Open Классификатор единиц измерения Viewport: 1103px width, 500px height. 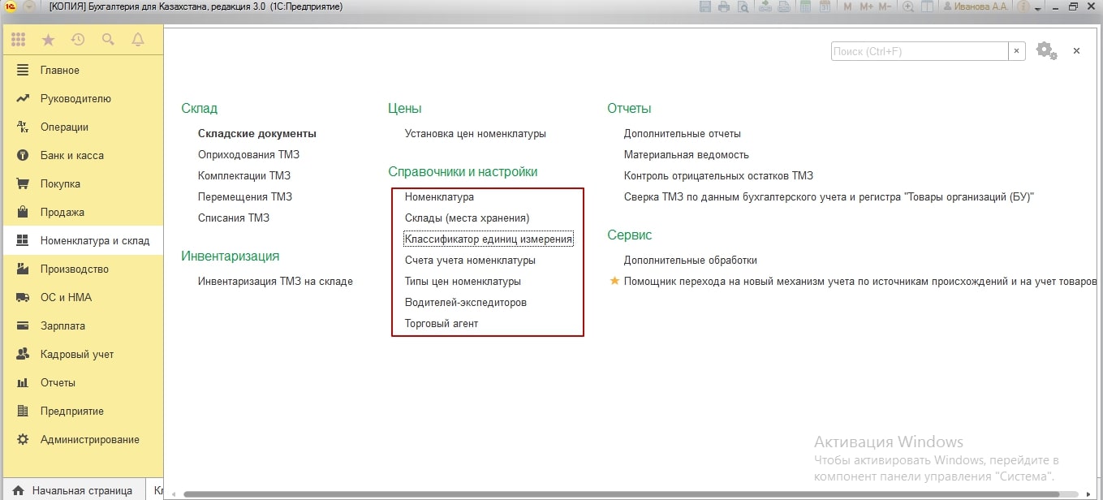489,239
